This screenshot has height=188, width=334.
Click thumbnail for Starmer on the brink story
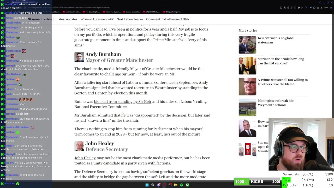click(247, 66)
